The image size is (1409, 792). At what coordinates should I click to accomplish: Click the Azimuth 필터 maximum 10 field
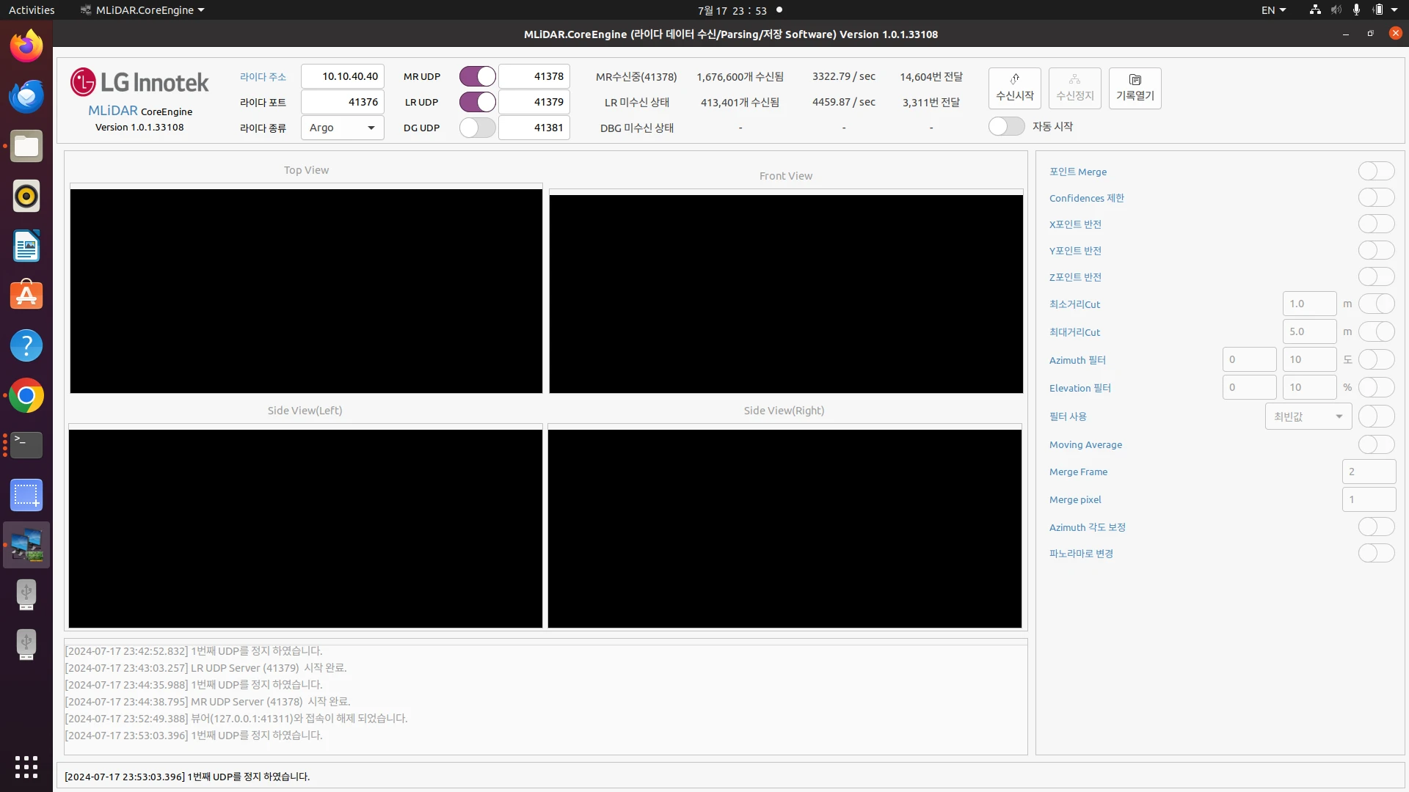(x=1309, y=359)
